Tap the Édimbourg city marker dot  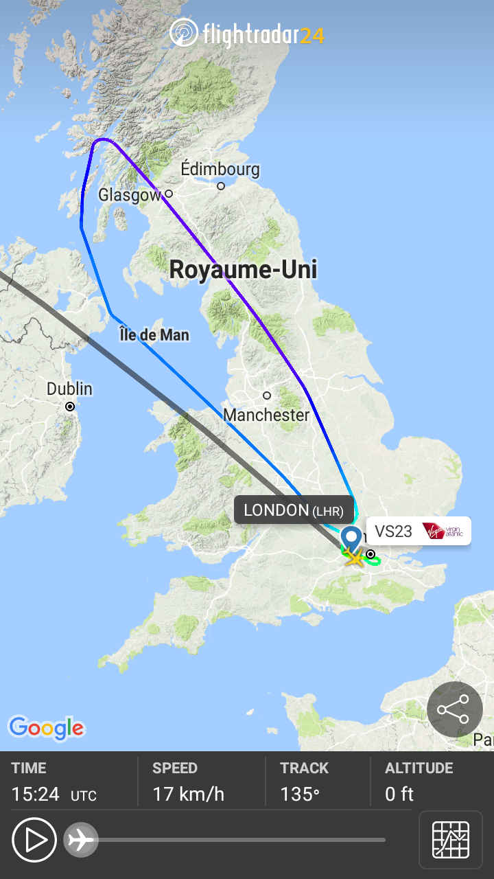221,186
